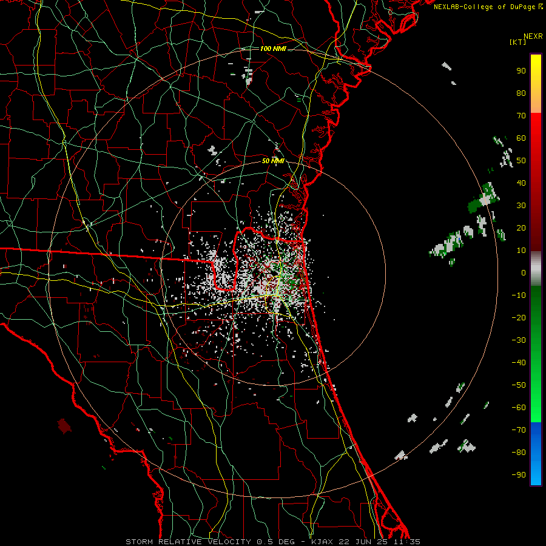546x546 pixels.
Task: Click the "-50" scale value
Action: click(519, 385)
